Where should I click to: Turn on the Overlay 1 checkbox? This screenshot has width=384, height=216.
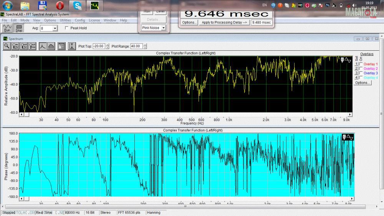tap(361, 64)
